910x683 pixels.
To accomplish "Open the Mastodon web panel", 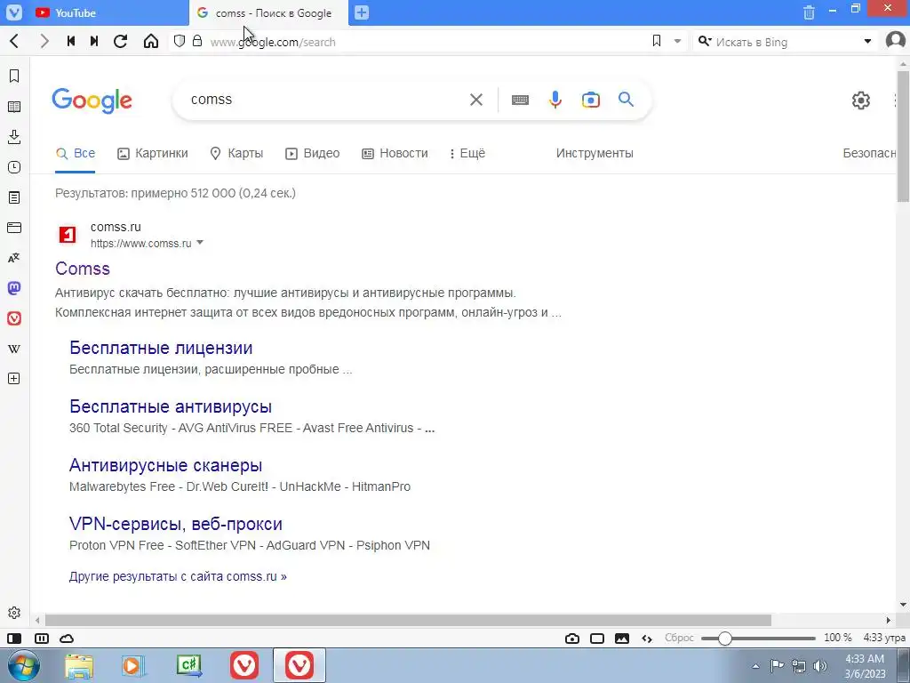I will click(x=14, y=288).
